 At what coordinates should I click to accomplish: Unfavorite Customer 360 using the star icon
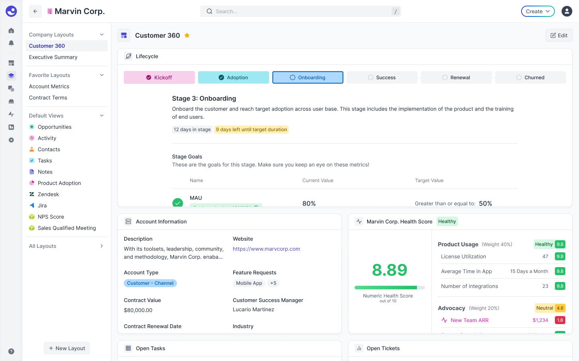[x=187, y=35]
